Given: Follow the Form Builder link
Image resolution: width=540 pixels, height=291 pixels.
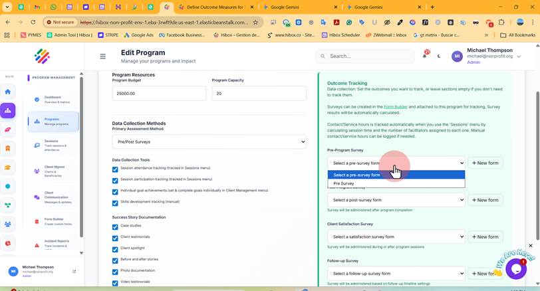Looking at the screenshot, I should click(x=395, y=107).
